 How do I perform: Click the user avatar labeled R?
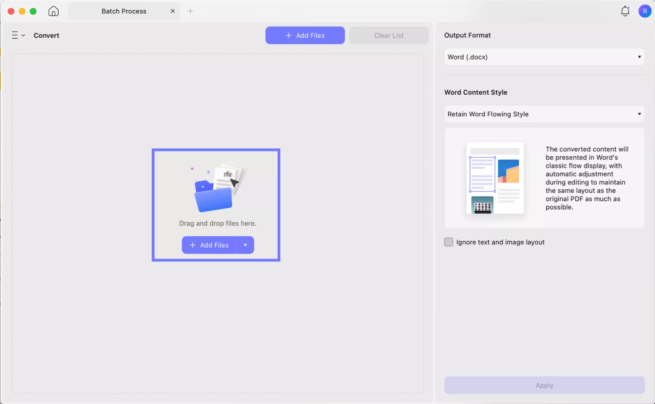[645, 11]
